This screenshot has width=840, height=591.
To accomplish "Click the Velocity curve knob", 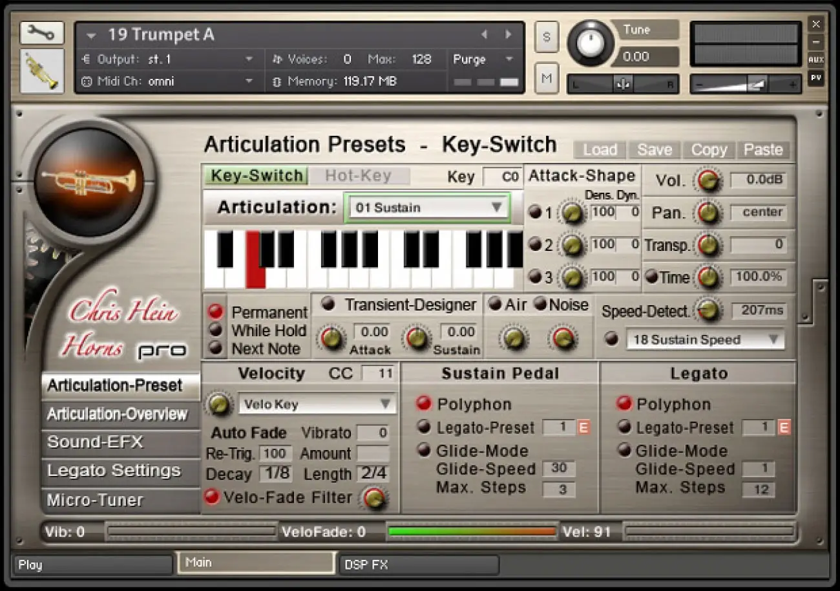I will 219,405.
